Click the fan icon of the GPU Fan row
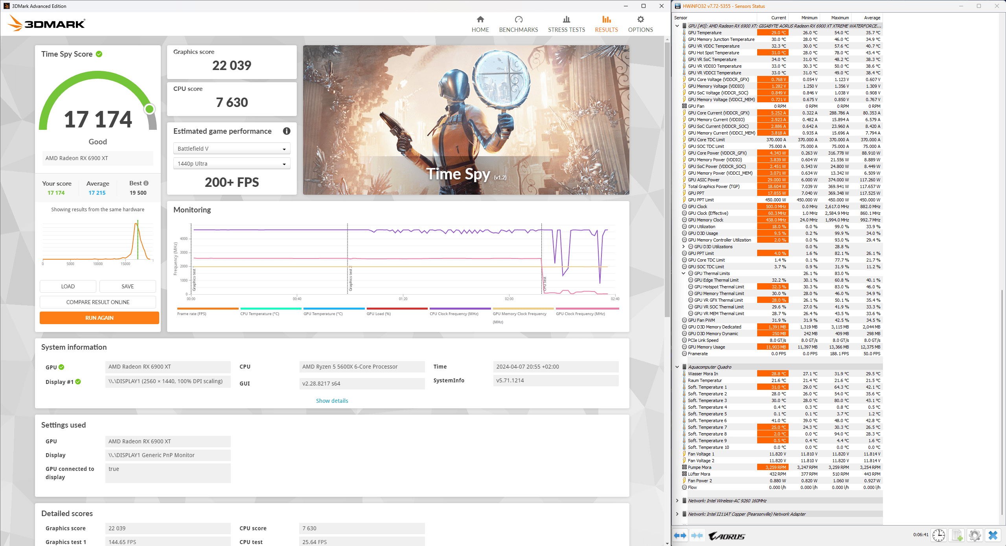1006x546 pixels. 684,107
